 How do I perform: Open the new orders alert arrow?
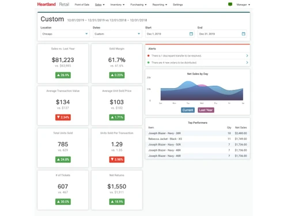point(247,63)
